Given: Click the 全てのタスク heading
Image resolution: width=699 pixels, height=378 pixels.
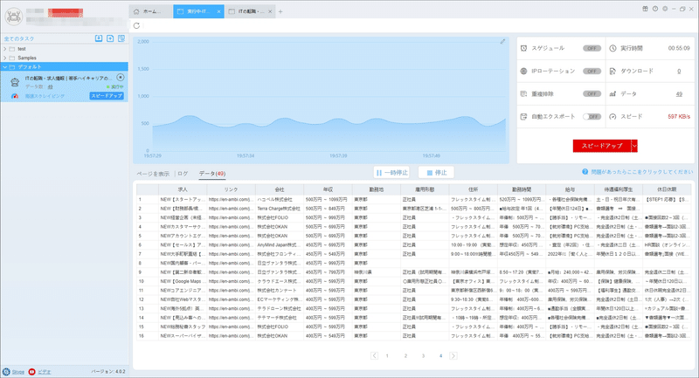Looking at the screenshot, I should (x=19, y=38).
